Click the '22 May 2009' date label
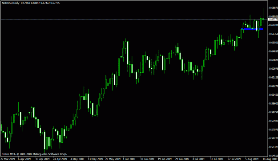The height and width of the screenshot is (161, 278). tap(113, 159)
